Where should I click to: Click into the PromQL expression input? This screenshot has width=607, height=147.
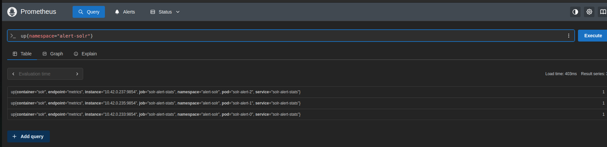(290, 36)
